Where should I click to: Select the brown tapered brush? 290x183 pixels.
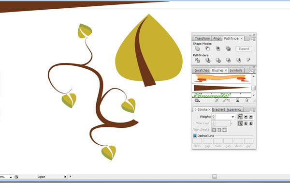(222, 88)
